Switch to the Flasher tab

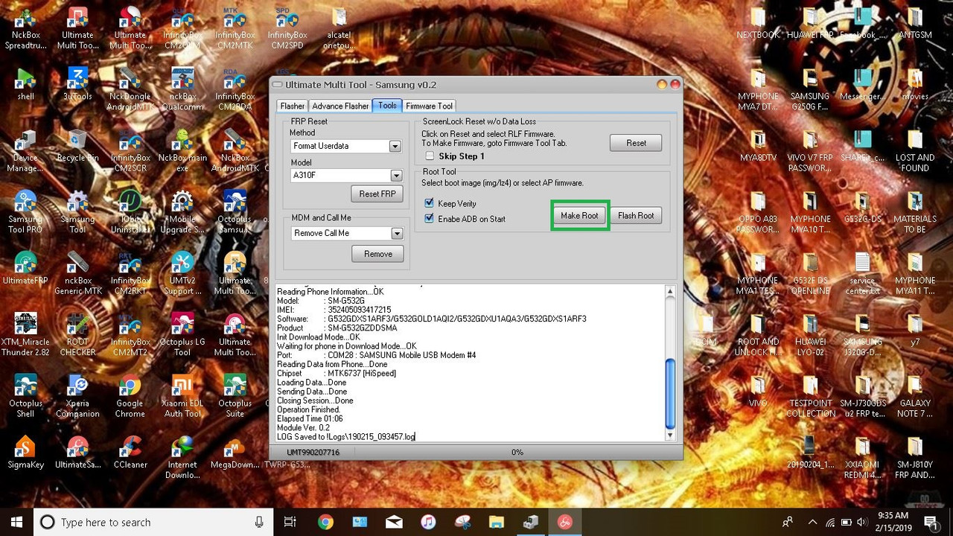tap(293, 106)
